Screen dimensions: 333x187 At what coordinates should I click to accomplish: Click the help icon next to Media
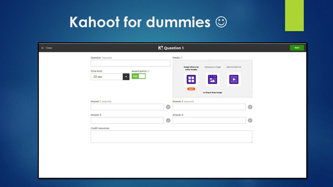pyautogui.click(x=181, y=58)
